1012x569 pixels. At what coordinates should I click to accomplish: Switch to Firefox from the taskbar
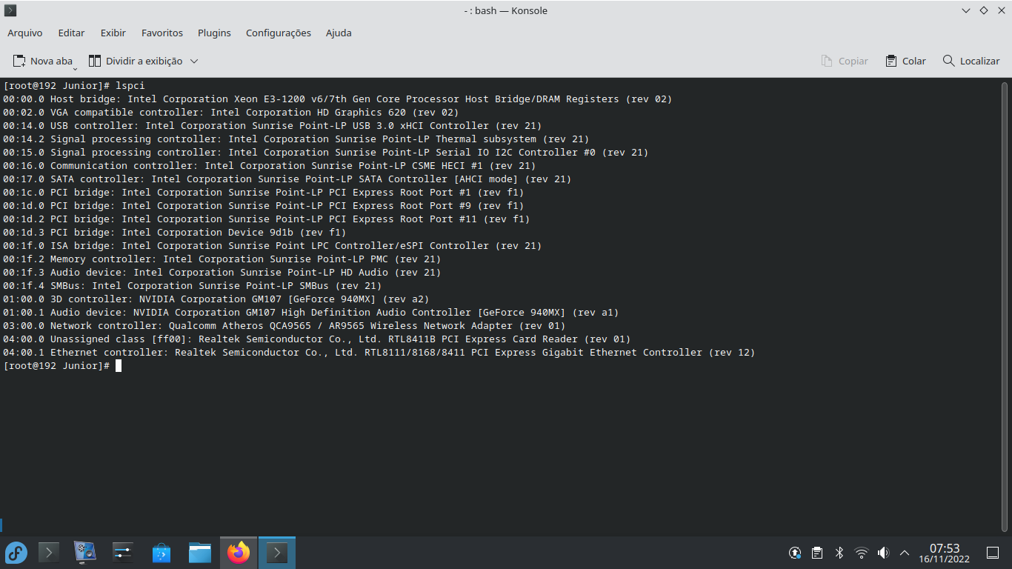pos(239,552)
